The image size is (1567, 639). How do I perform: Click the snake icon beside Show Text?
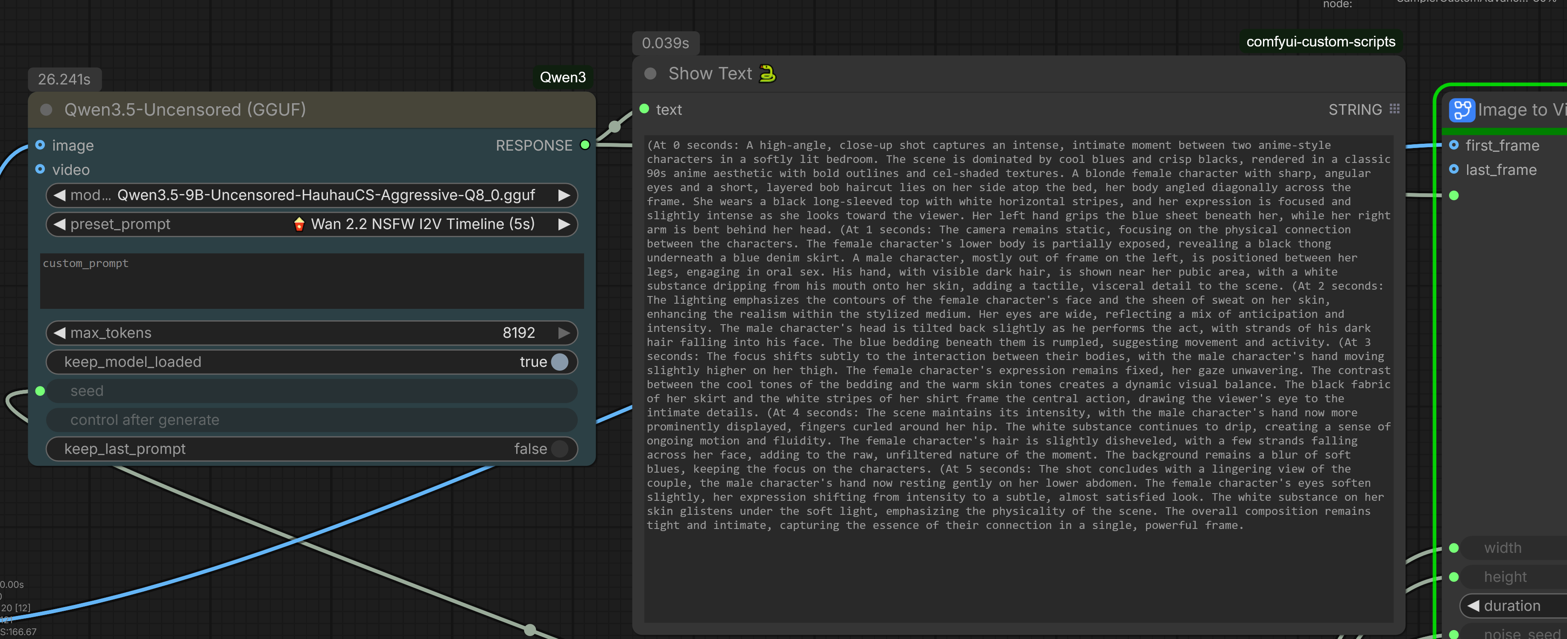(768, 73)
